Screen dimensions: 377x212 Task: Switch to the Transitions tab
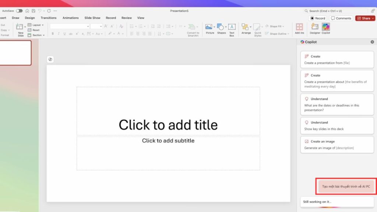pyautogui.click(x=49, y=18)
